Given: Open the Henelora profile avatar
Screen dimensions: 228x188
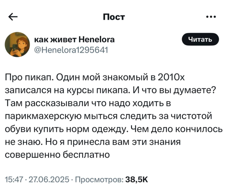Looking at the screenshot, I should point(17,45).
